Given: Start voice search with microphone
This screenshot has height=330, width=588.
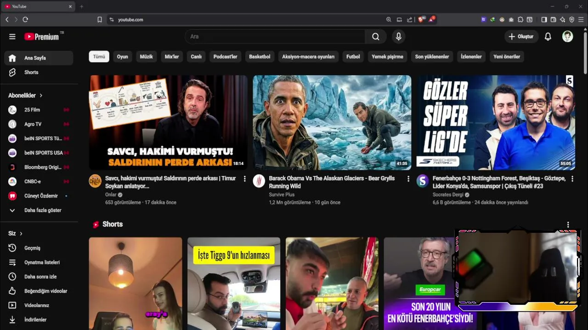Looking at the screenshot, I should [x=399, y=37].
